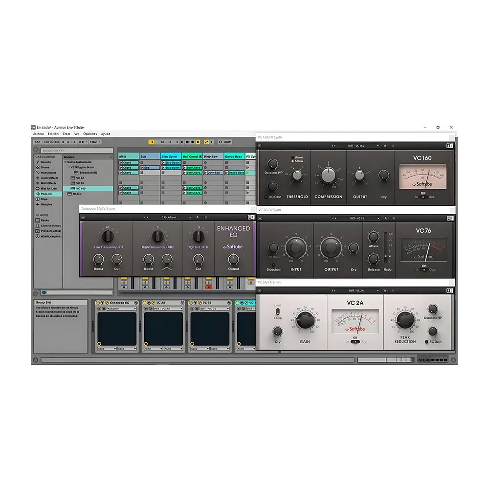The image size is (489, 489).
Task: Toggle VC 76 GR In/Out switch
Action: 424,270
